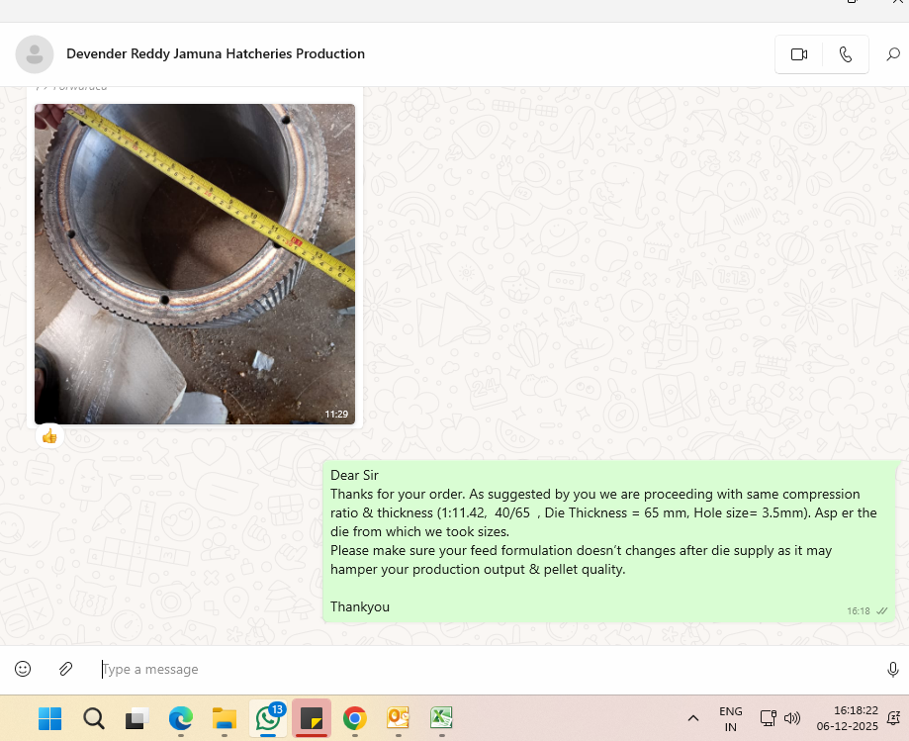The height and width of the screenshot is (741, 909).
Task: Click the sent green message bubble
Action: [608, 540]
